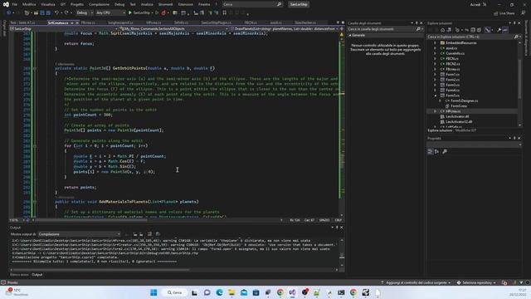Toggle Preview Selected Items in Solution Explorer toolbar
The height and width of the screenshot is (299, 531).
click(505, 30)
